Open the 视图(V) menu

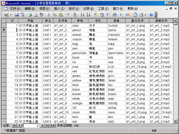pos(45,9)
